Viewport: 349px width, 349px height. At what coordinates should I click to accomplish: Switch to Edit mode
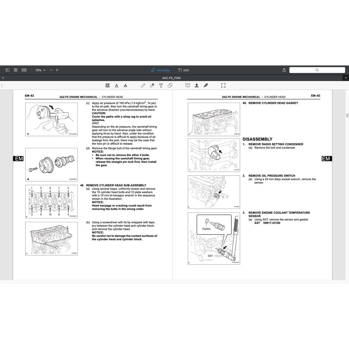(x=183, y=70)
